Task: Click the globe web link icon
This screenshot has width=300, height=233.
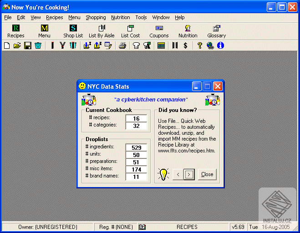Action: pos(210,46)
